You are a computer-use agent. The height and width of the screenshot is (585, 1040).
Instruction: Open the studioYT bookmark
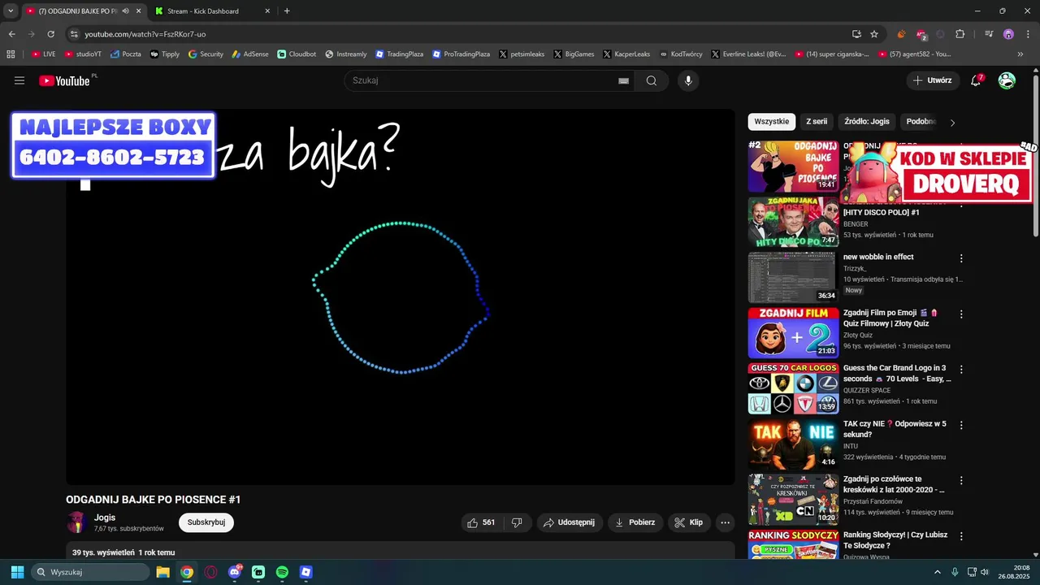tap(82, 54)
